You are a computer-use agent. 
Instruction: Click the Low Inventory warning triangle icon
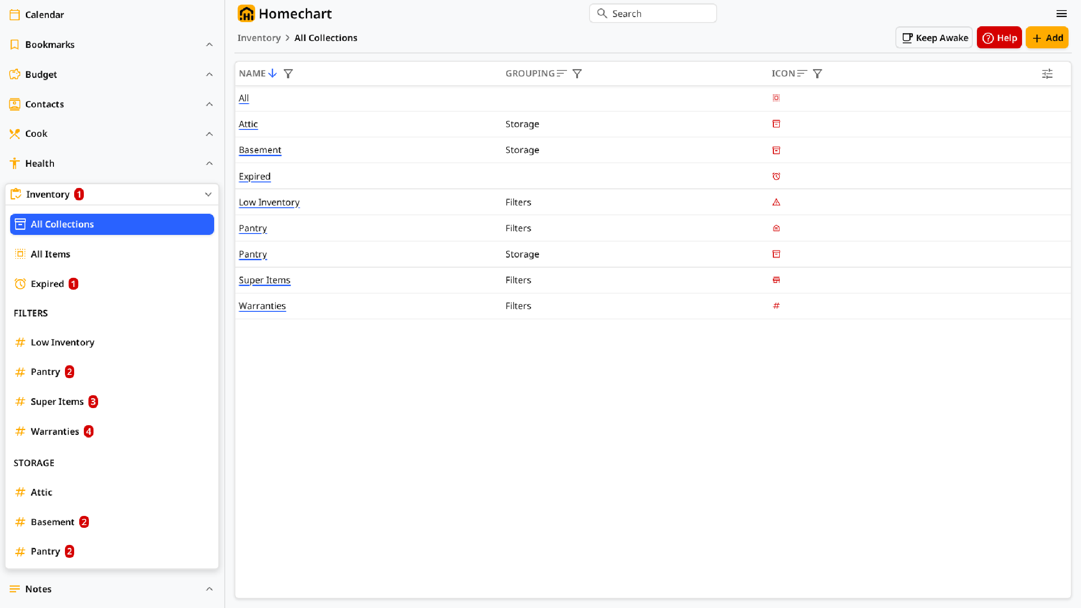coord(776,202)
